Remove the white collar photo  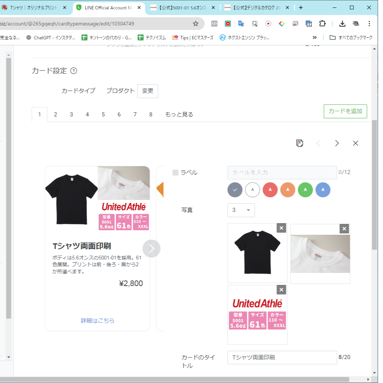344,229
